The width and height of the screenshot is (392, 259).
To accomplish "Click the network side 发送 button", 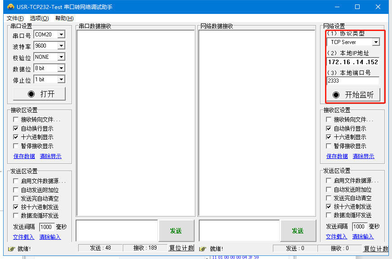I will pos(298,231).
